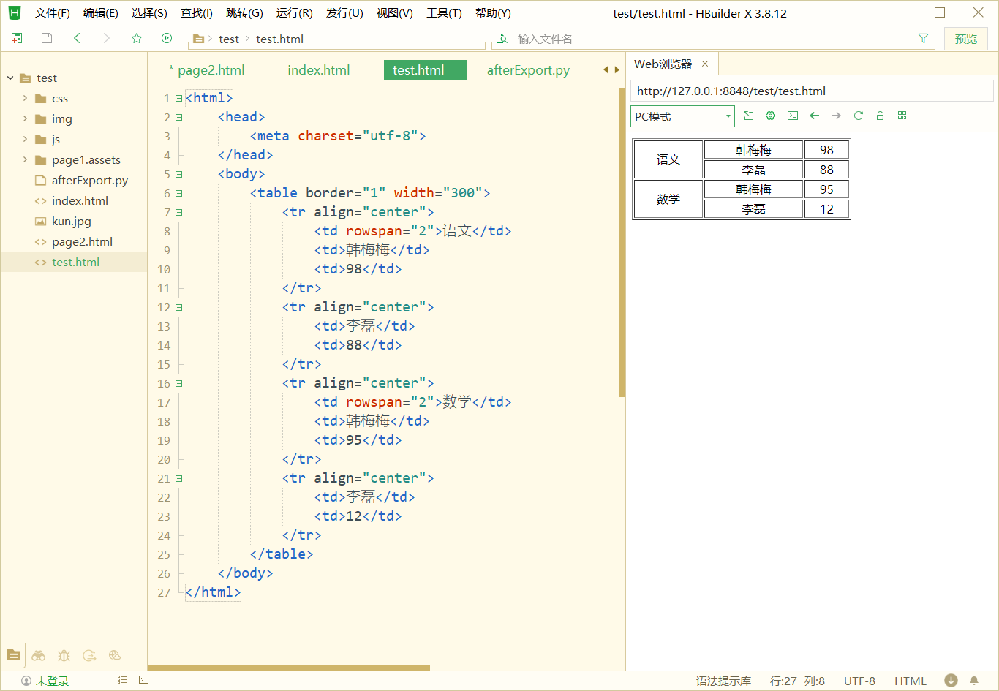This screenshot has width=999, height=691.
Task: Close the Web浏览器 tab
Action: coord(705,64)
